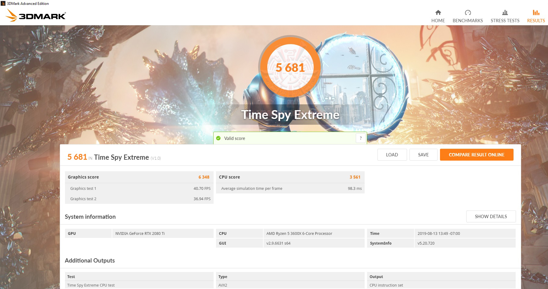Open COMPARE RESULT ONLINE

pyautogui.click(x=476, y=155)
